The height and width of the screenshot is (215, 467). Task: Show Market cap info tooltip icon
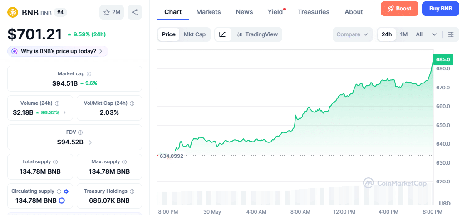[89, 73]
